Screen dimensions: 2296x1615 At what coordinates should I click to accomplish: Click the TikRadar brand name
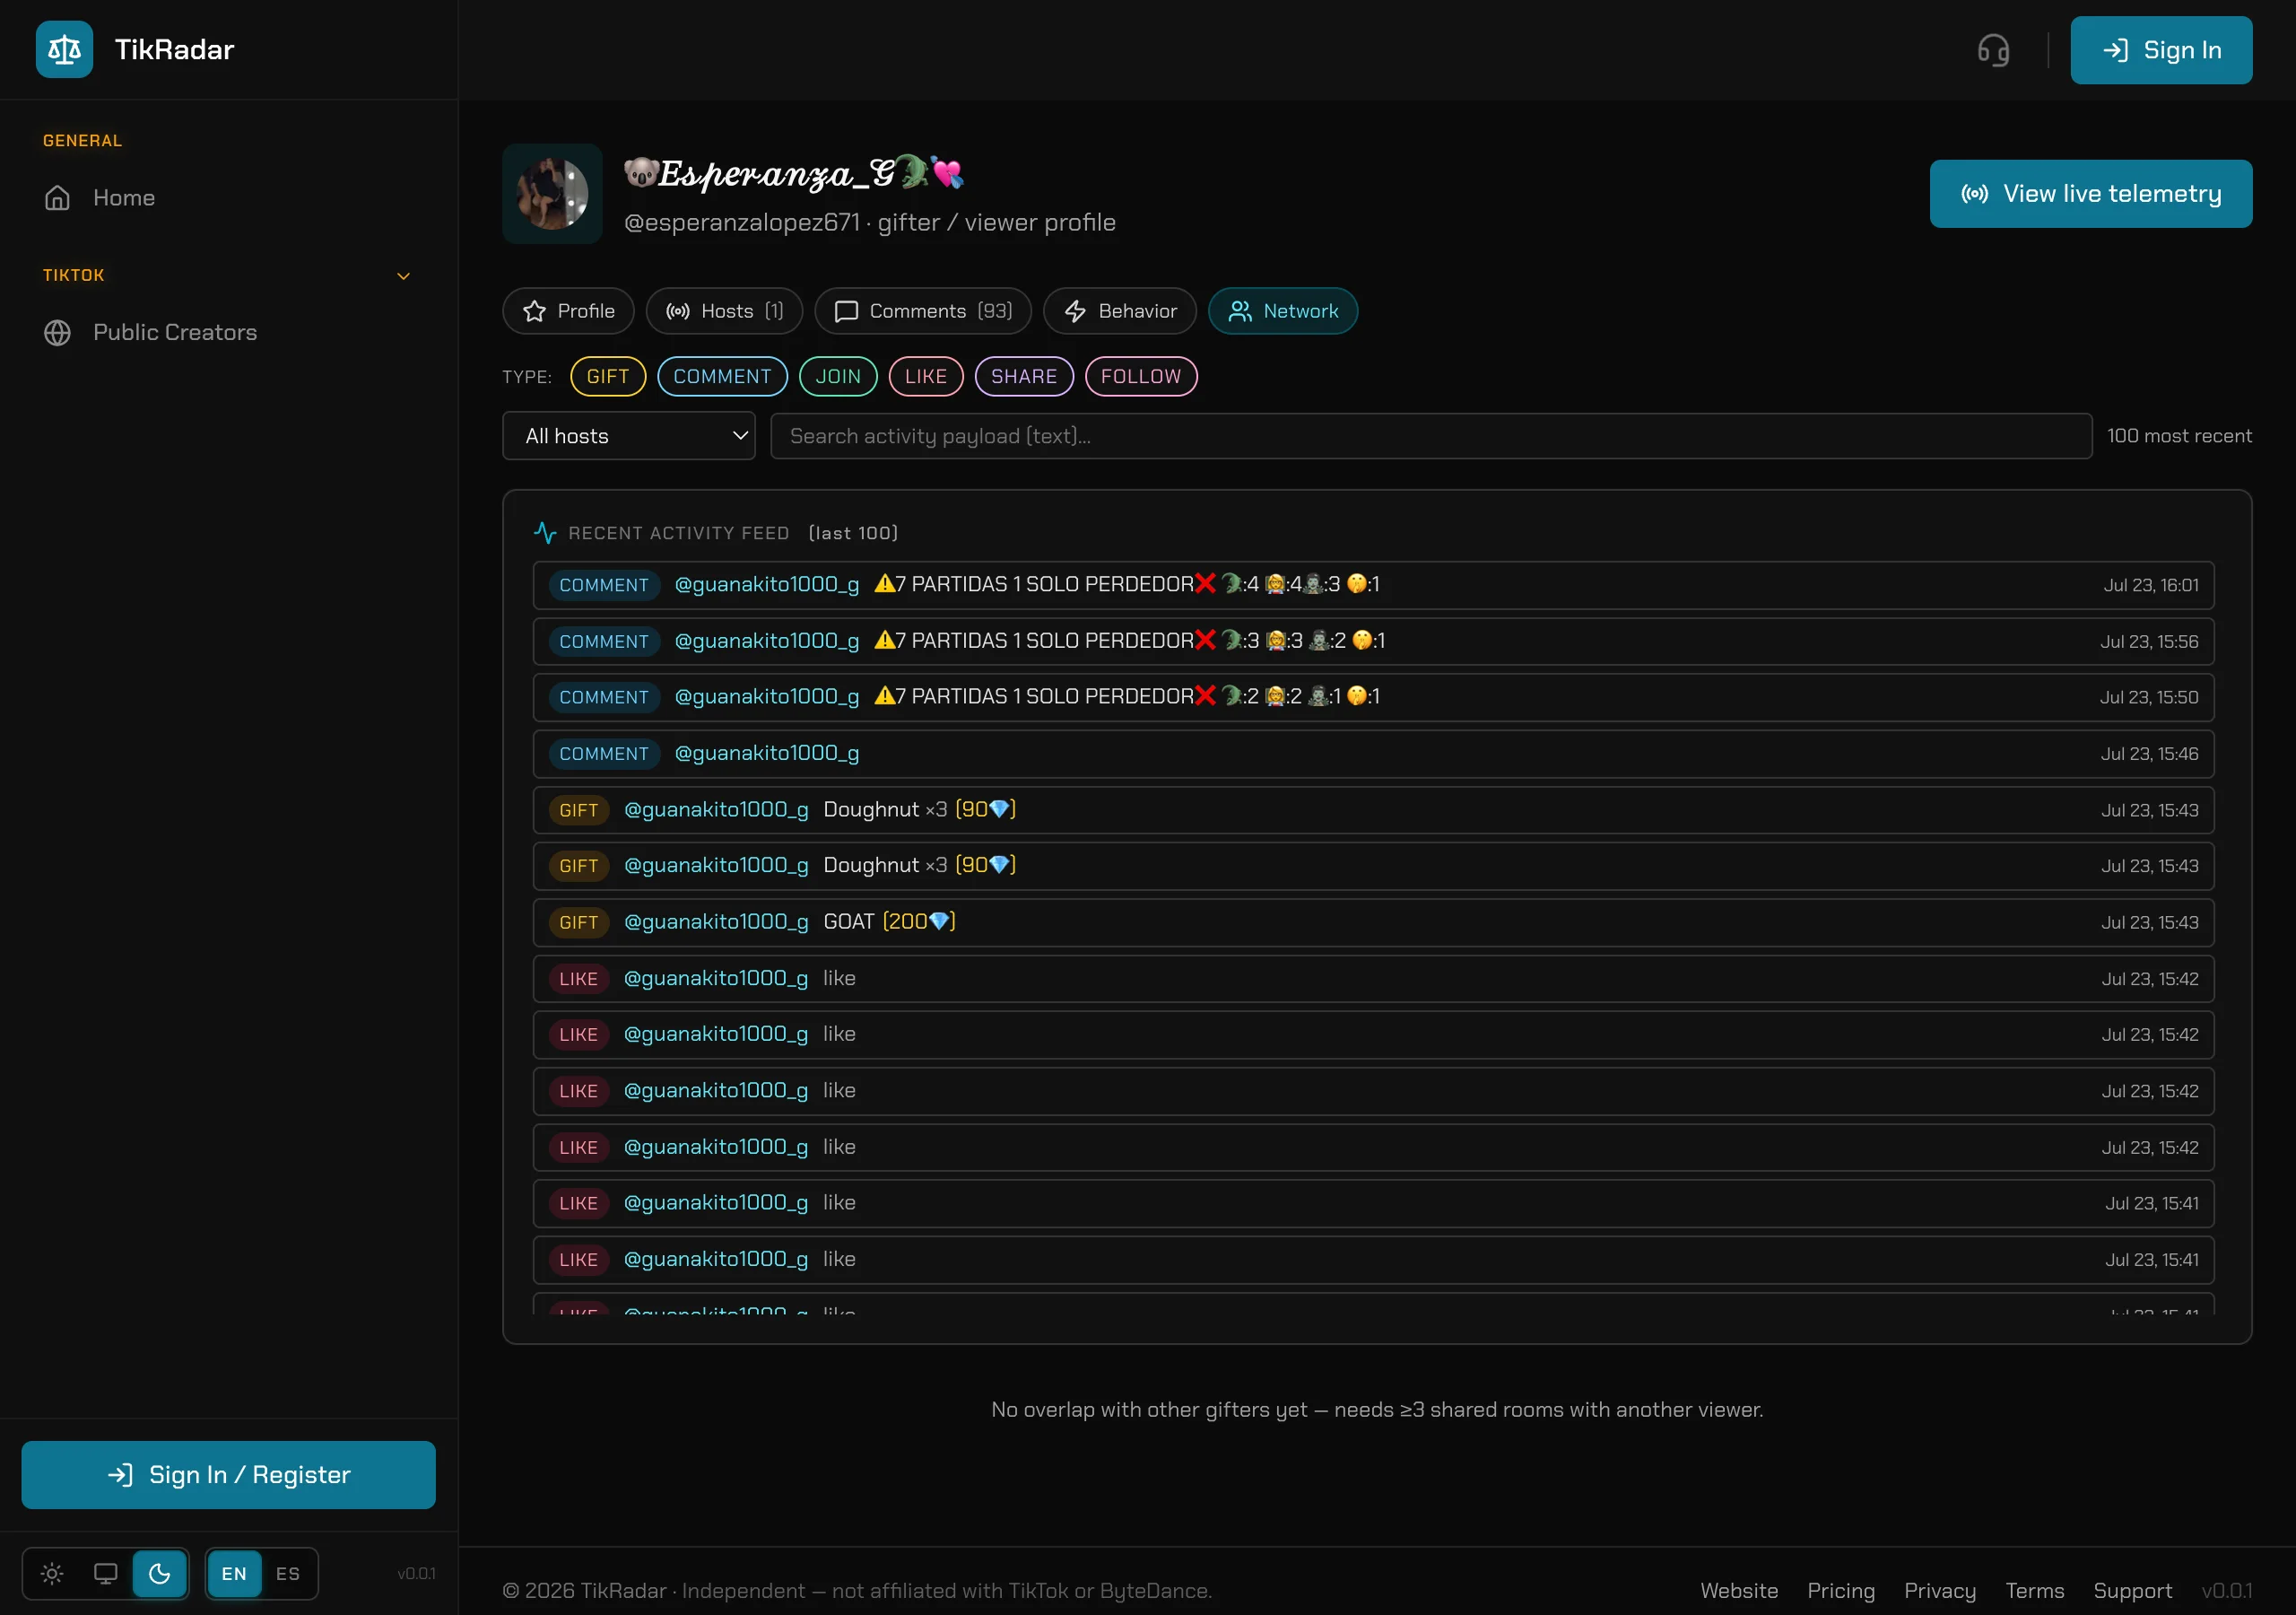click(x=174, y=49)
